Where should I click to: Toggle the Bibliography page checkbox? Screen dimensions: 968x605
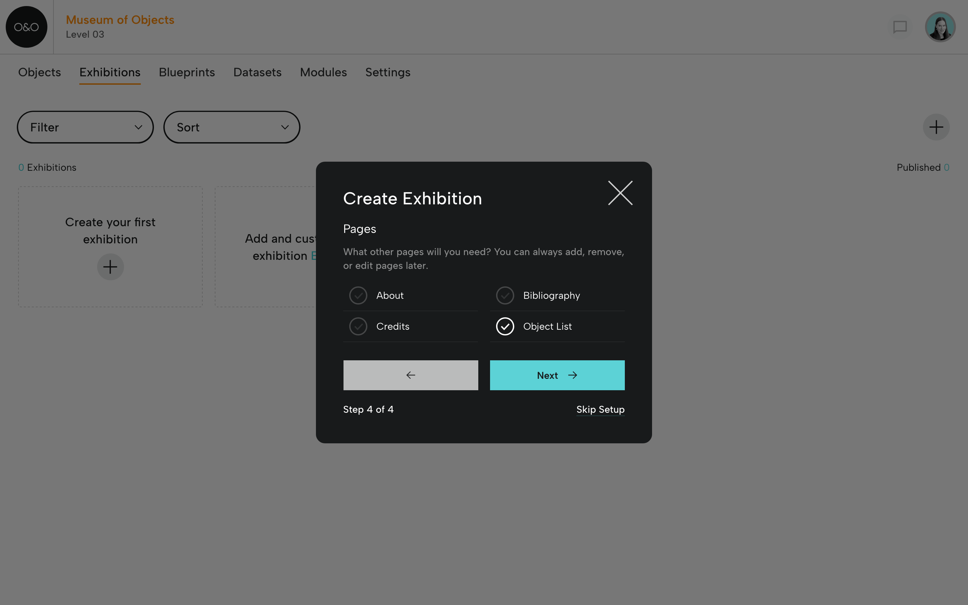(505, 296)
